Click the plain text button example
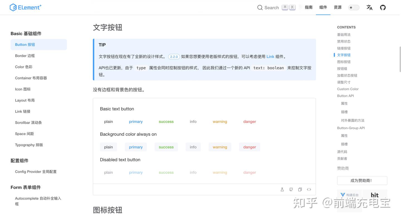The height and width of the screenshot is (219, 401). click(108, 121)
